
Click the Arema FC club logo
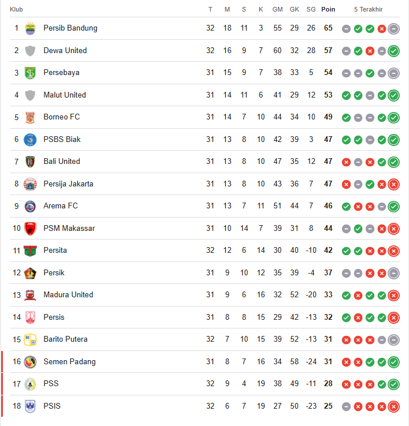click(x=30, y=207)
